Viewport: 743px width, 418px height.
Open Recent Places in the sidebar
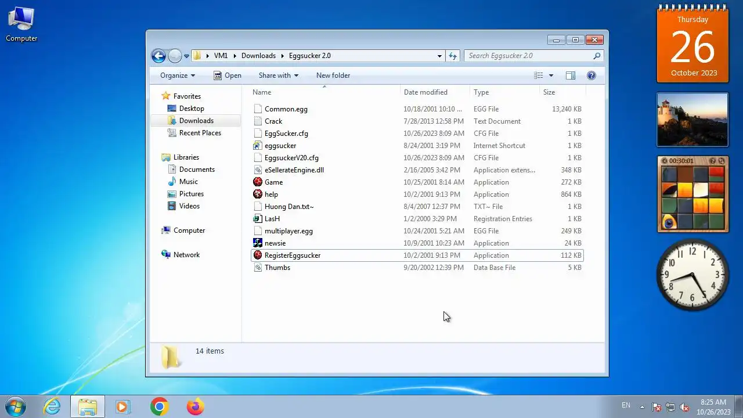[x=200, y=133]
